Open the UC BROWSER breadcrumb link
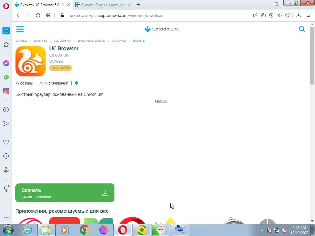The height and width of the screenshot is (236, 315). click(119, 41)
